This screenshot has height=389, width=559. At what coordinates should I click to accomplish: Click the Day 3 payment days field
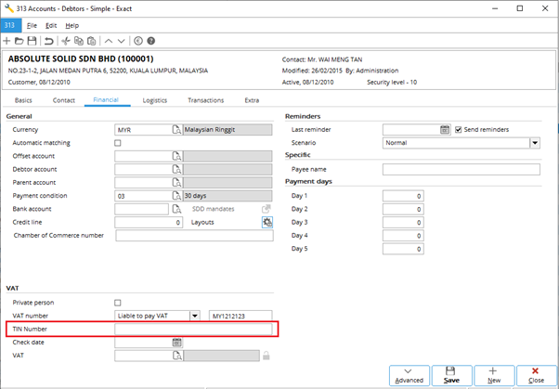click(x=403, y=222)
